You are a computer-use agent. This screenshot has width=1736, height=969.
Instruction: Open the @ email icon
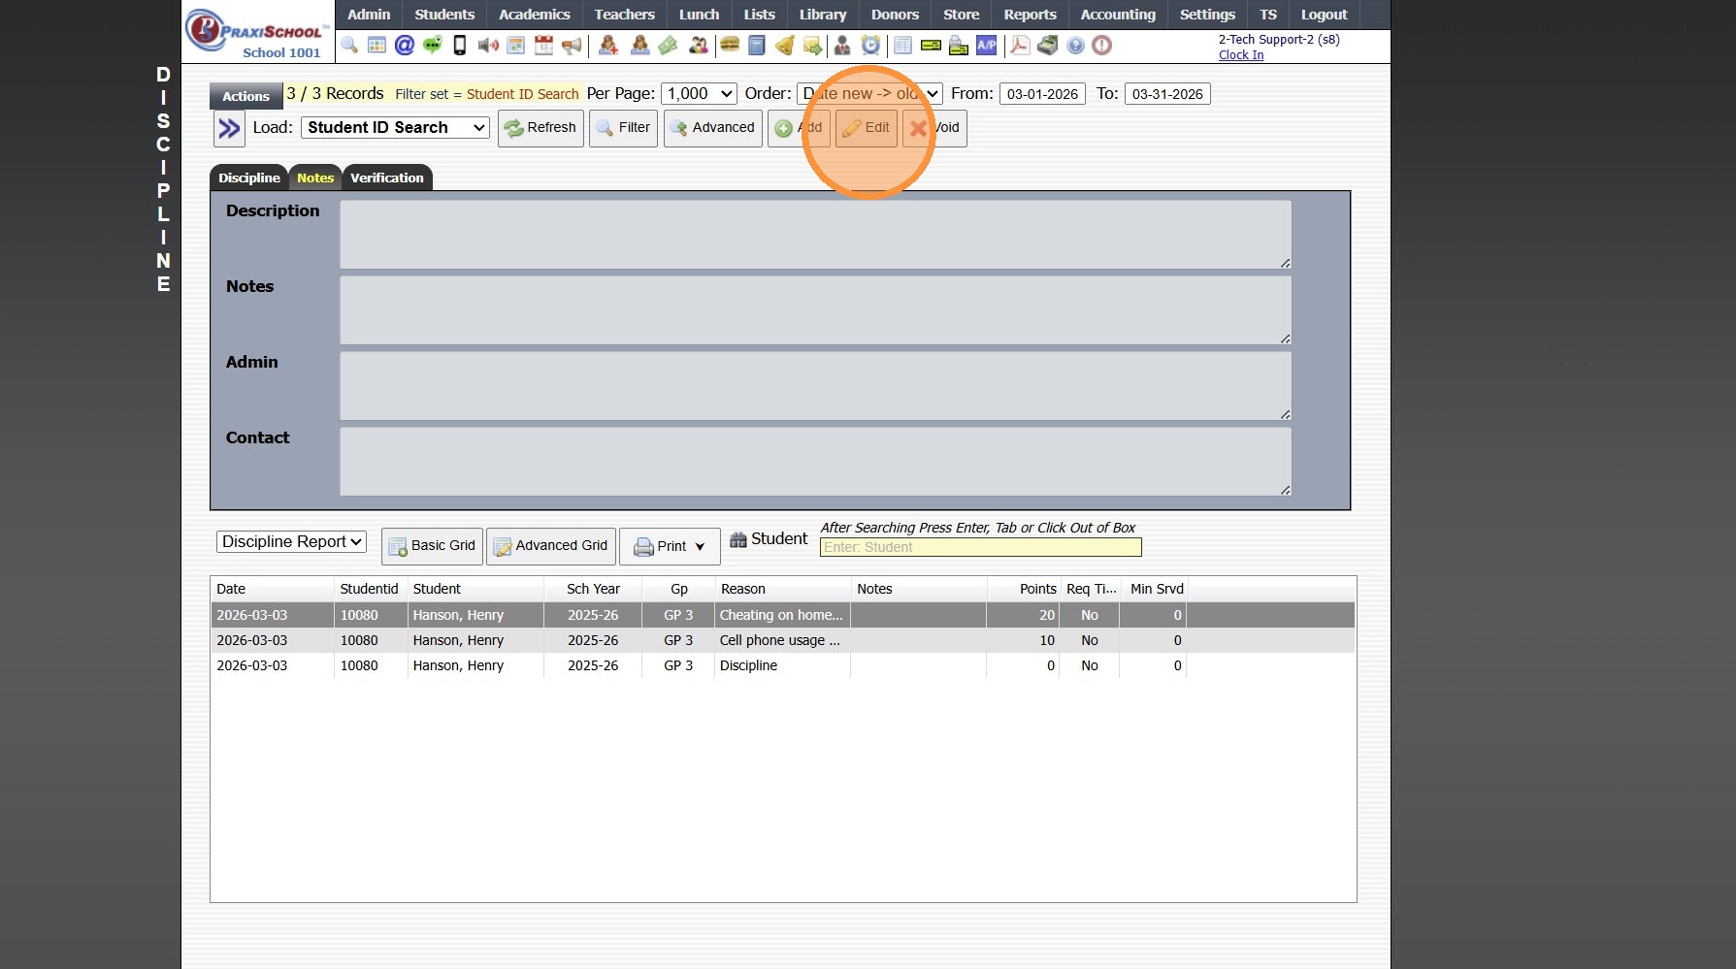pyautogui.click(x=405, y=46)
